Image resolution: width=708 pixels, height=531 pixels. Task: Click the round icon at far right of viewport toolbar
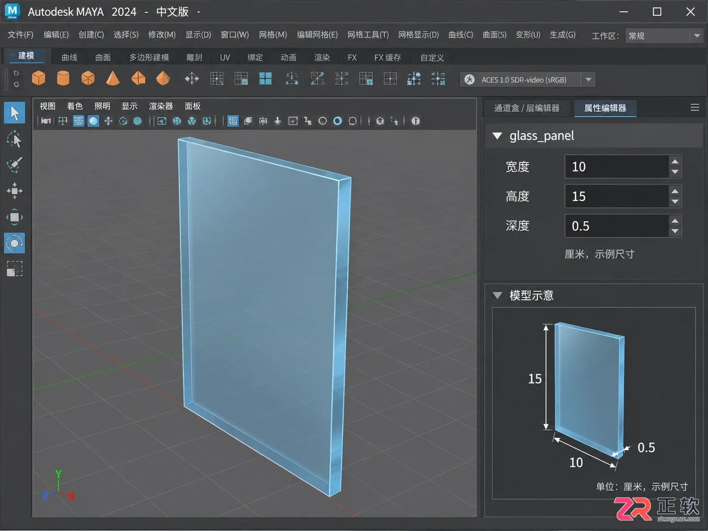click(415, 121)
